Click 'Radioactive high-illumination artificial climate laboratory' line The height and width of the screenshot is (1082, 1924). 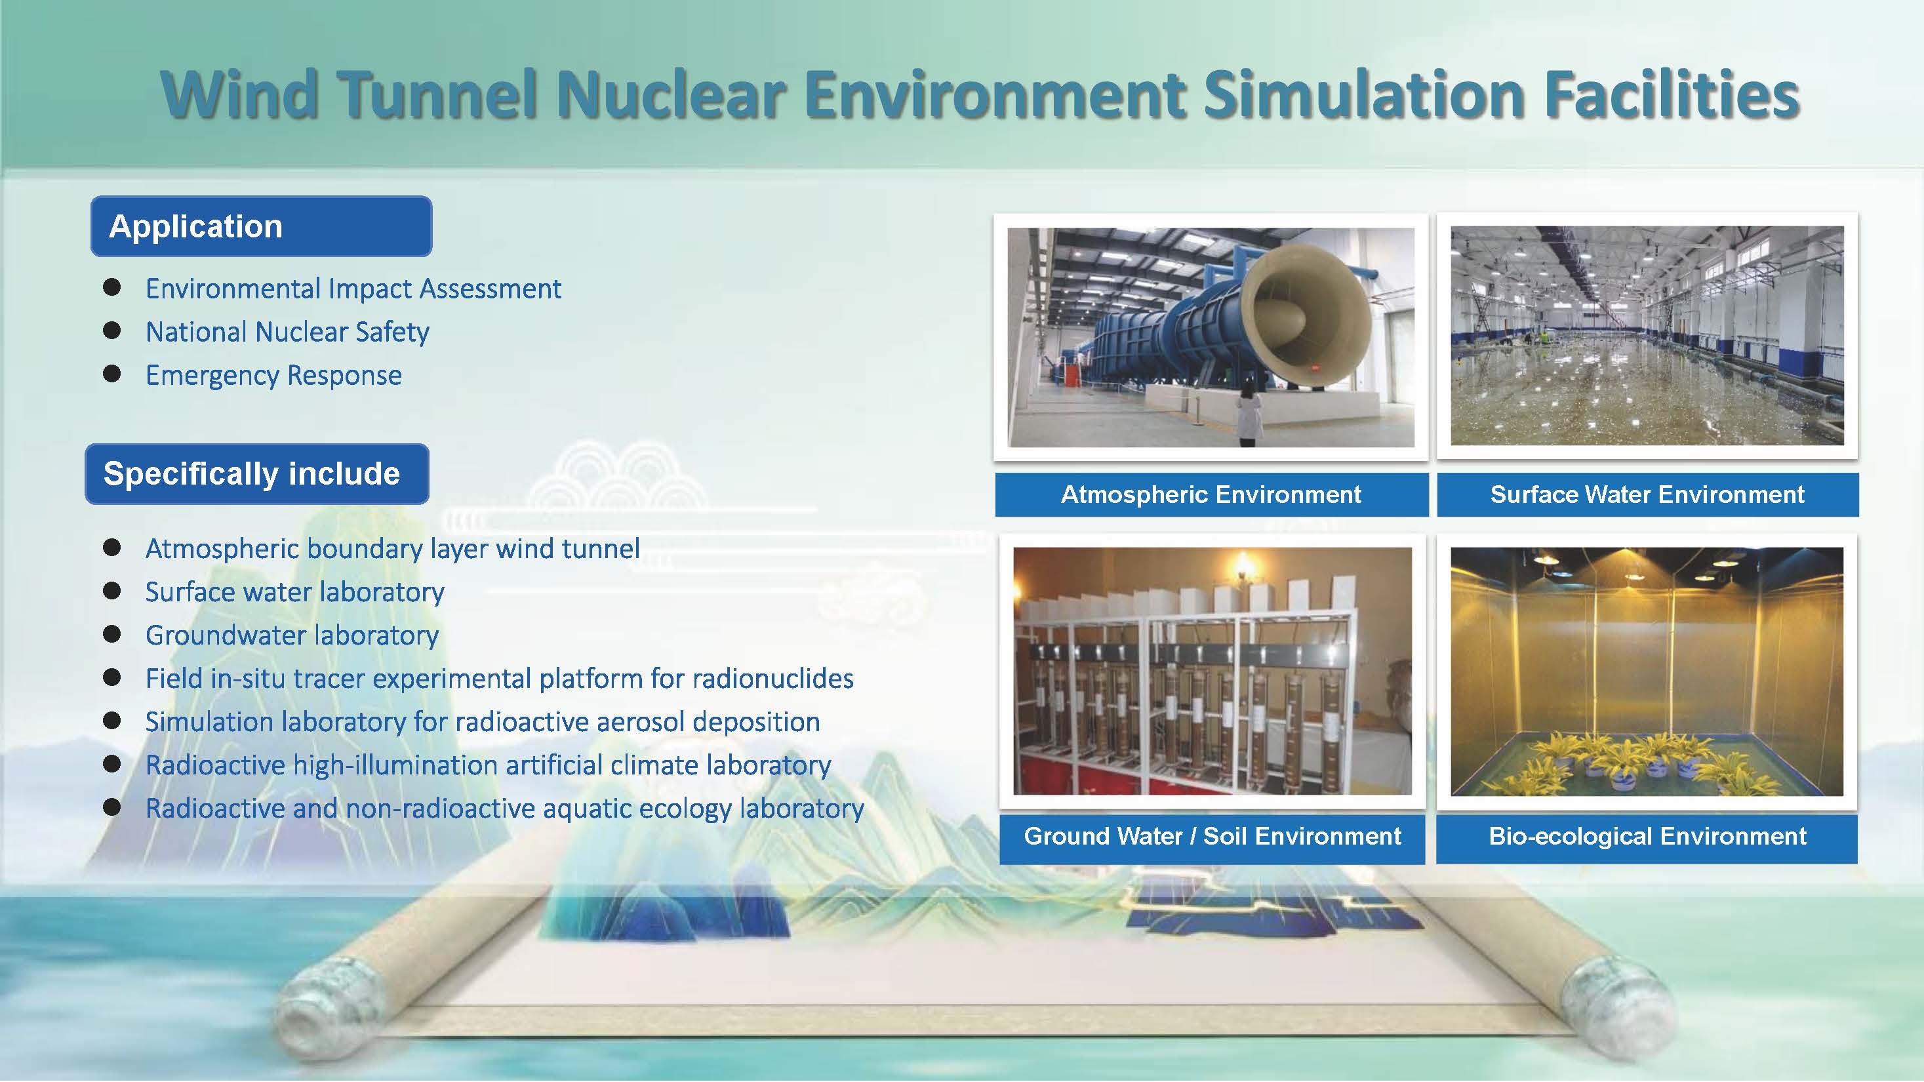(x=489, y=765)
